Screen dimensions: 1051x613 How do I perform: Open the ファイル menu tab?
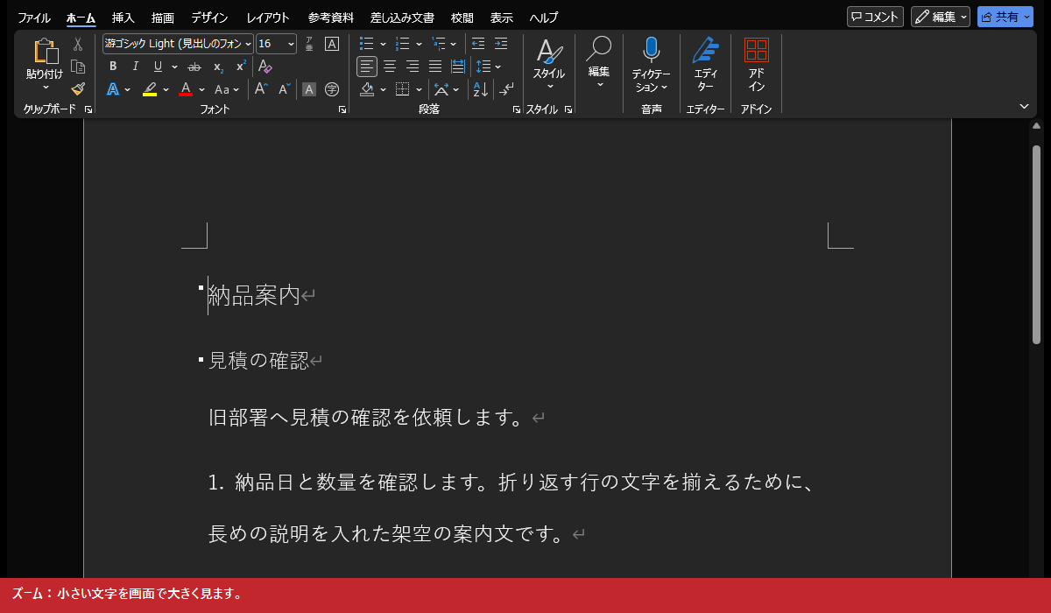point(34,18)
